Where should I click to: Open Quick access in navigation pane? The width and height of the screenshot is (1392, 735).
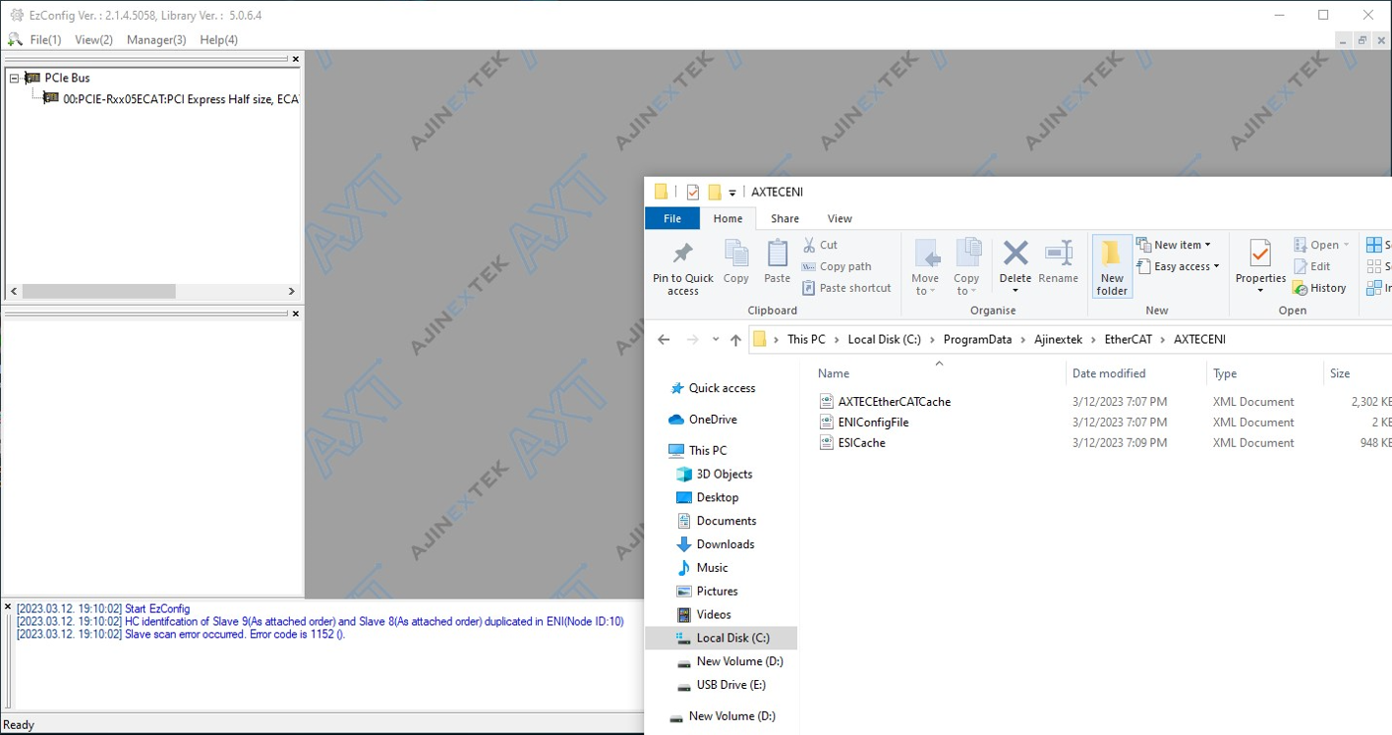(x=722, y=388)
